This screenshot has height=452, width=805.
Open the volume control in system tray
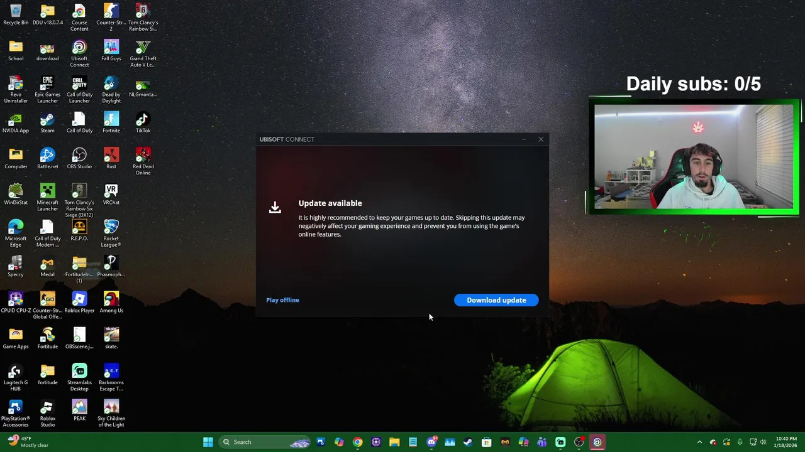[763, 442]
